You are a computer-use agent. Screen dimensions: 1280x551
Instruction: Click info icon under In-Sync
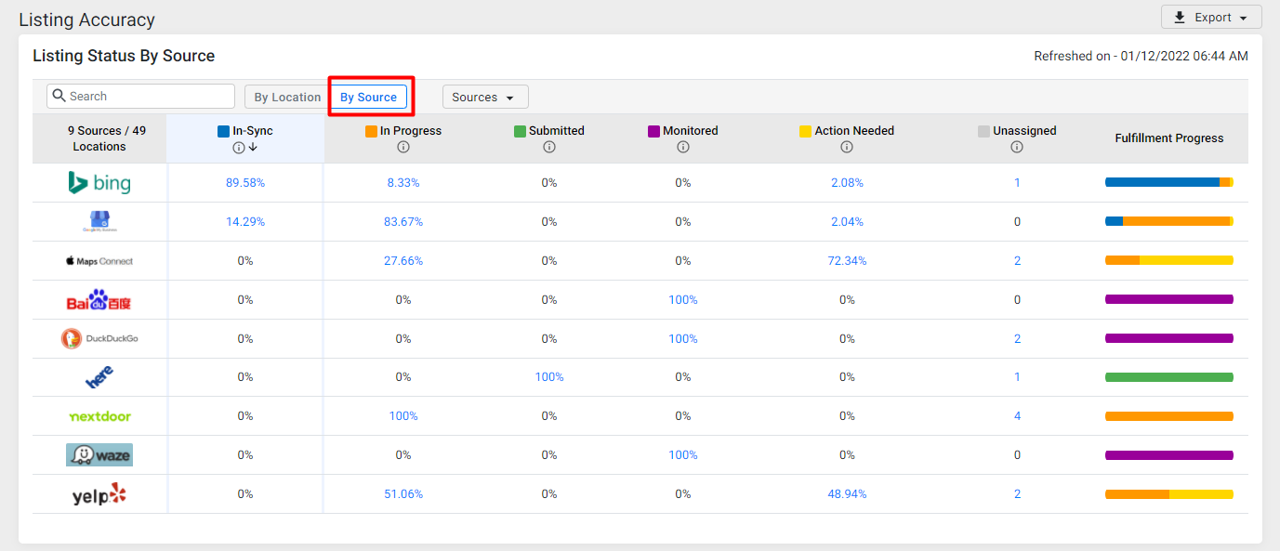[x=239, y=147]
